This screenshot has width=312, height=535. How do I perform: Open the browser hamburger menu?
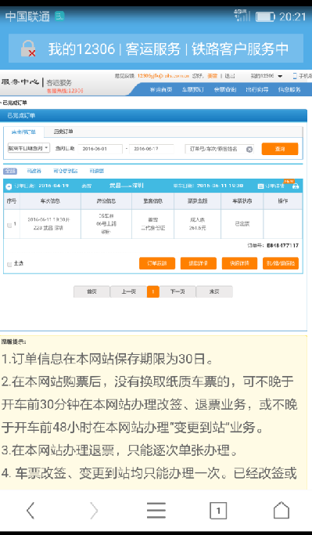(x=156, y=511)
